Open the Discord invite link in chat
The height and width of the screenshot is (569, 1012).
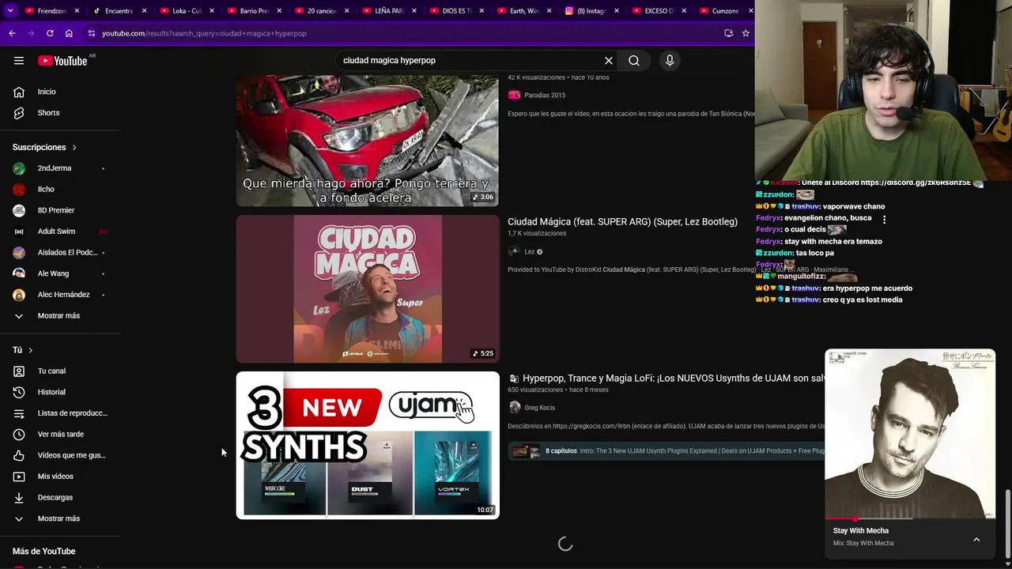pyautogui.click(x=916, y=183)
